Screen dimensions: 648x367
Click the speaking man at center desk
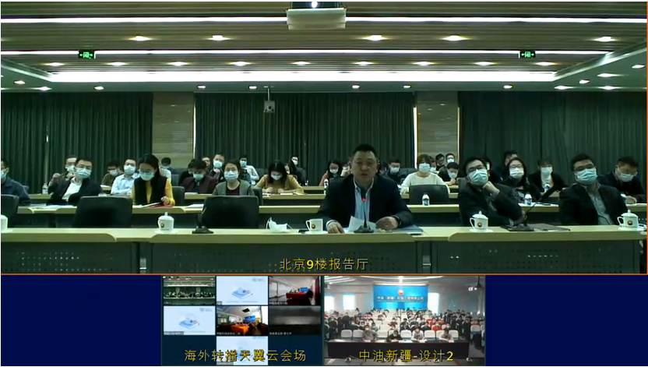click(x=363, y=191)
